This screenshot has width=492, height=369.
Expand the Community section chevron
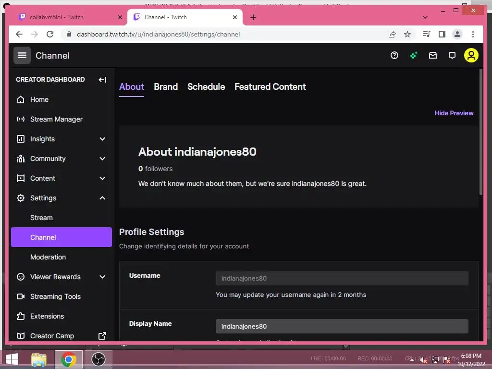pos(102,159)
